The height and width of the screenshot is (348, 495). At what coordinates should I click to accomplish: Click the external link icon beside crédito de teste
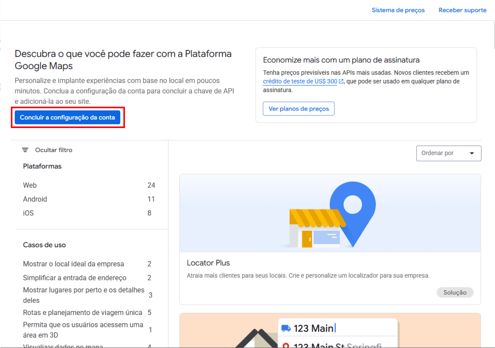[x=341, y=81]
